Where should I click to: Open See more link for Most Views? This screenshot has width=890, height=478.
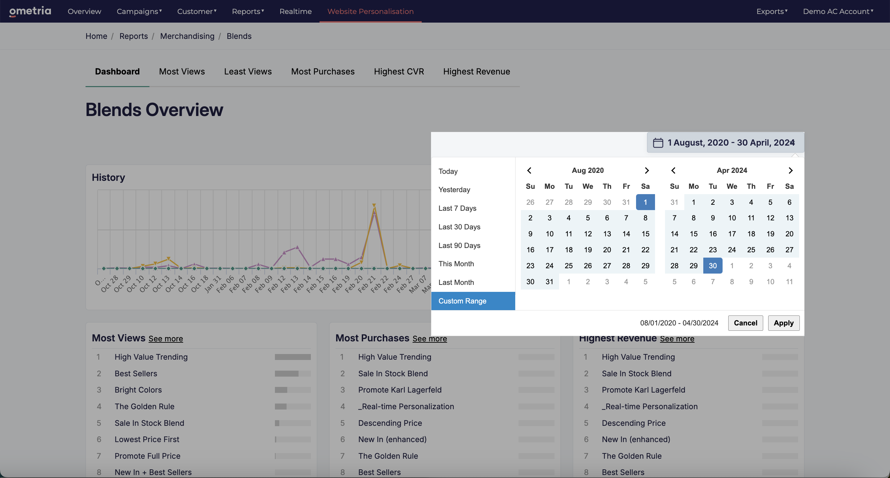point(166,339)
